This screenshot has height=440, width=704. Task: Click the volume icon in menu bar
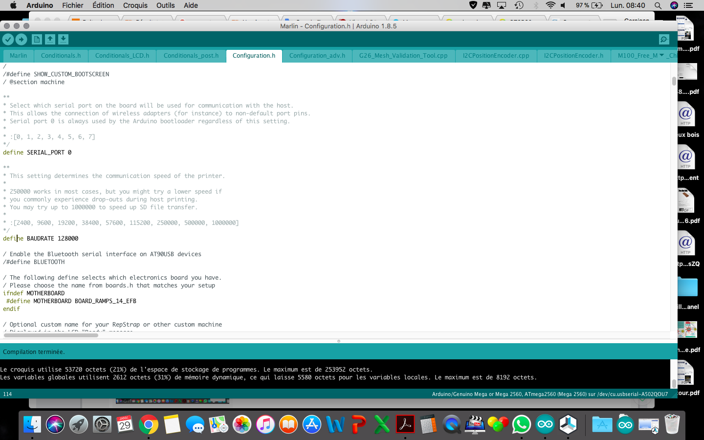pyautogui.click(x=563, y=5)
